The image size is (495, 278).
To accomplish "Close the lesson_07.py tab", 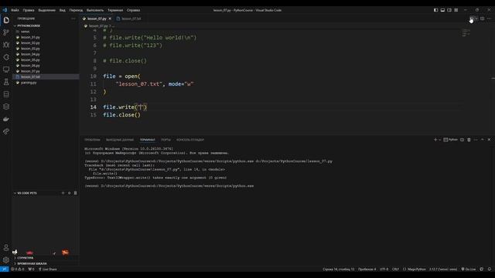I will pyautogui.click(x=110, y=19).
